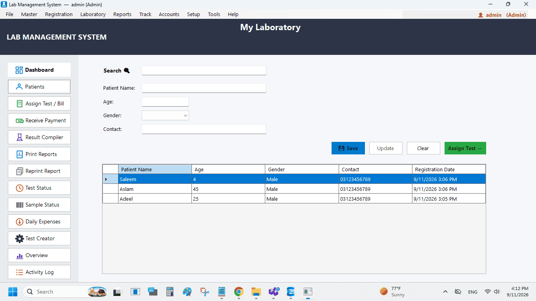Launch Chrome from the taskbar
The image size is (536, 301).
239,292
